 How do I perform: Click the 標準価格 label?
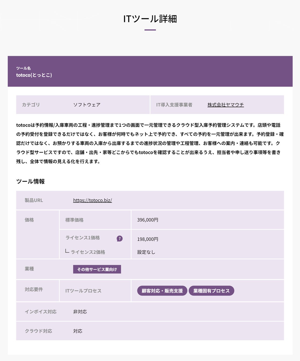[75, 220]
